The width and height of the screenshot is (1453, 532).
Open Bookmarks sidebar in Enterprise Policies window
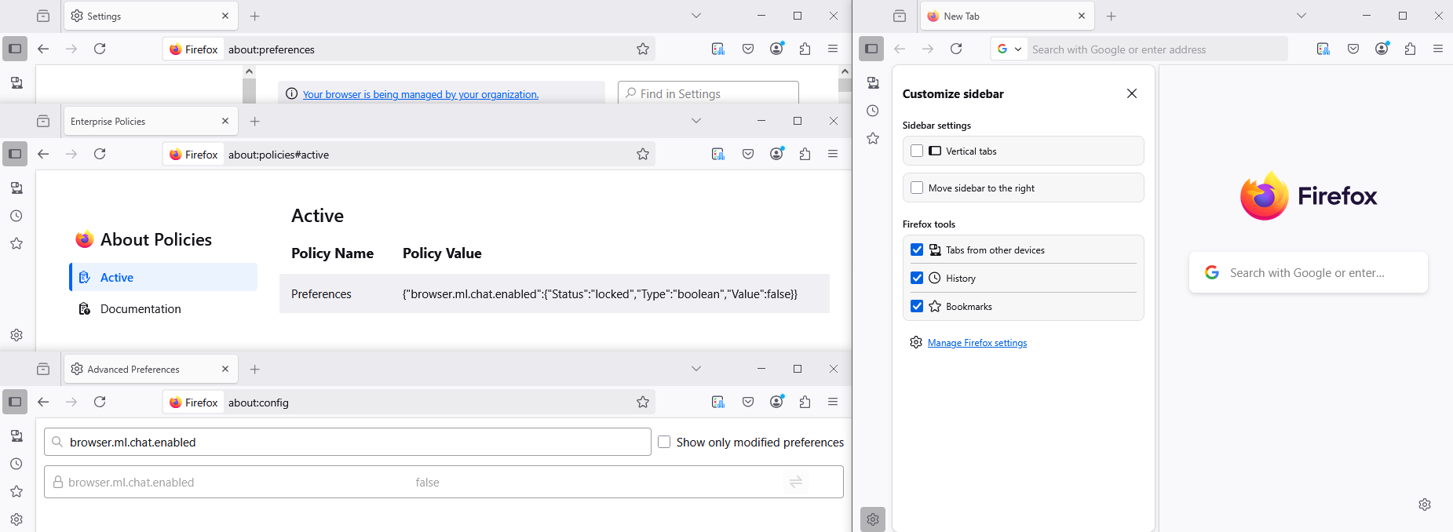click(x=16, y=244)
